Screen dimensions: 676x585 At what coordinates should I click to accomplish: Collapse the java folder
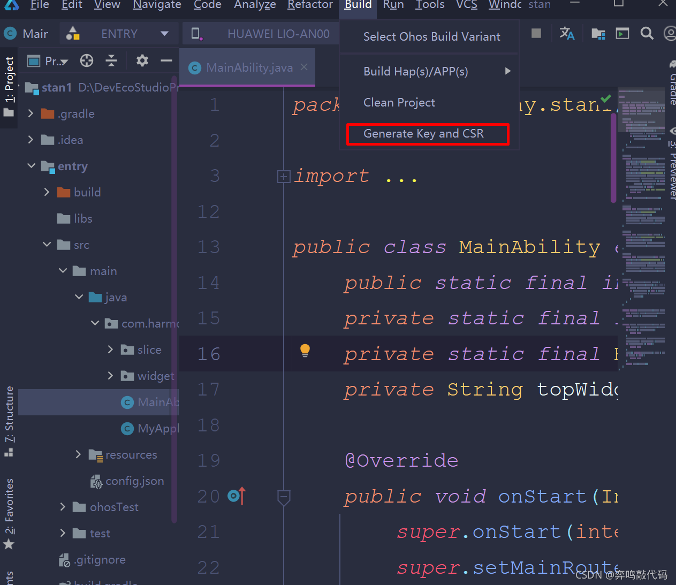pyautogui.click(x=79, y=297)
